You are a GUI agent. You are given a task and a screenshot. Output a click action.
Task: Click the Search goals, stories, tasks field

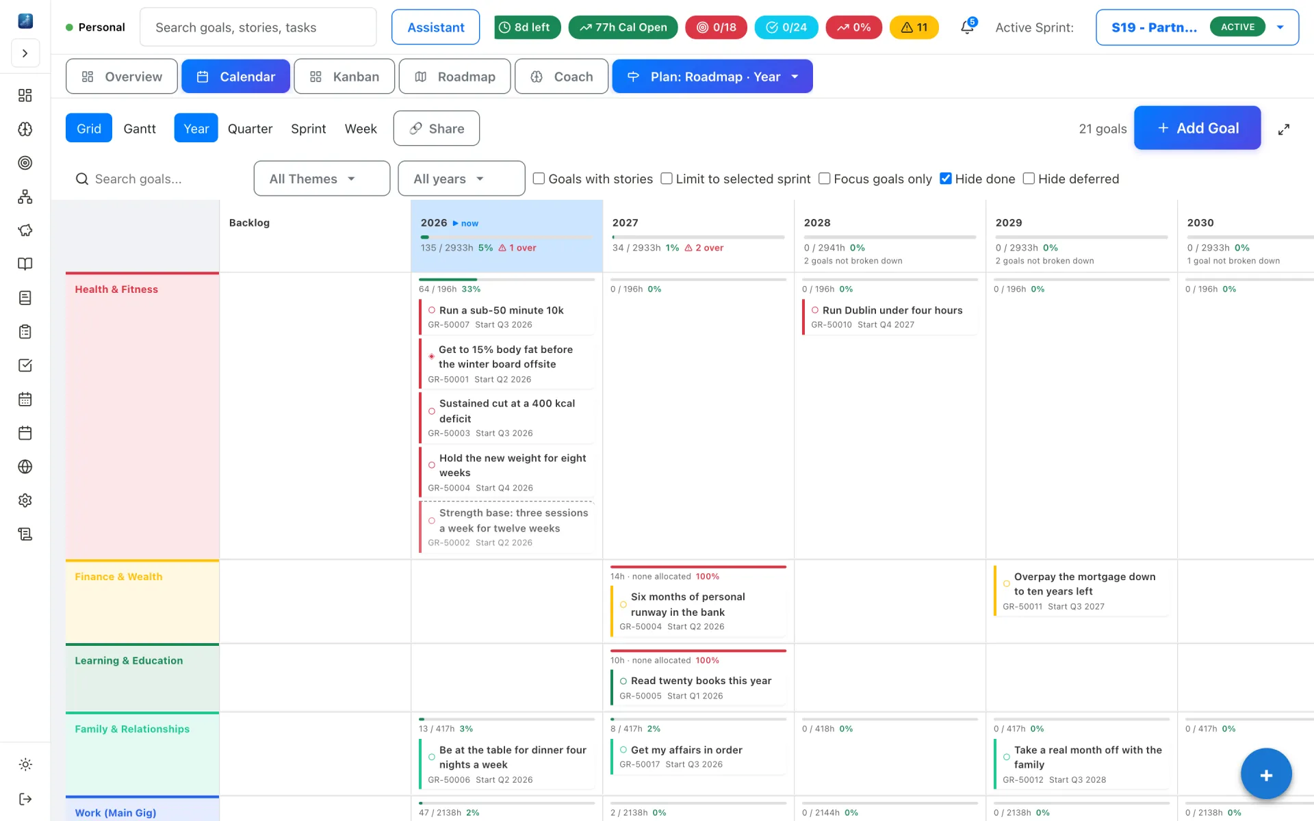coord(258,27)
